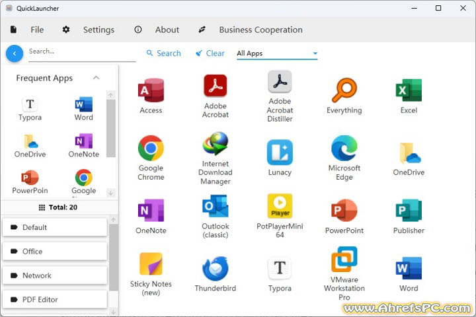Launch Google Chrome from Frequent Apps
The height and width of the screenshot is (317, 476).
(x=84, y=182)
